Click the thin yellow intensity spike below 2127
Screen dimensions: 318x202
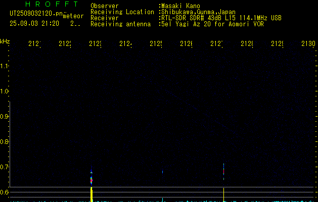click(223, 195)
